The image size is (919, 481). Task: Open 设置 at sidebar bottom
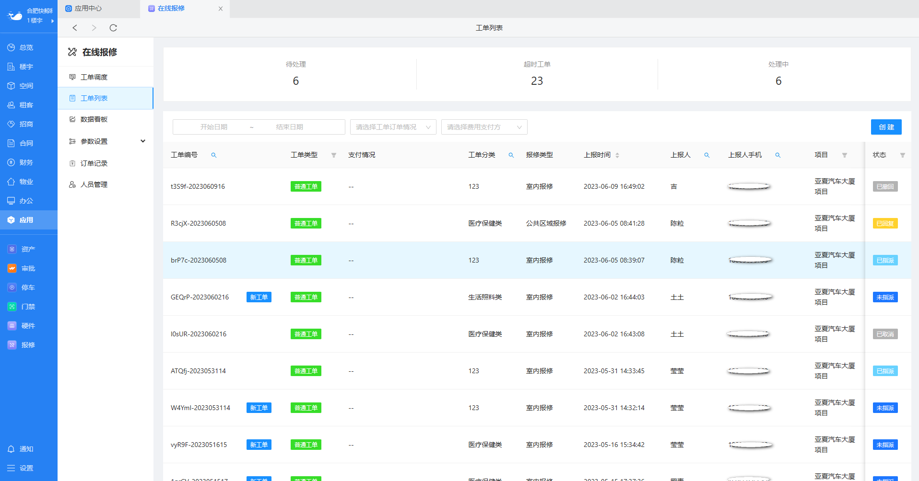point(29,468)
